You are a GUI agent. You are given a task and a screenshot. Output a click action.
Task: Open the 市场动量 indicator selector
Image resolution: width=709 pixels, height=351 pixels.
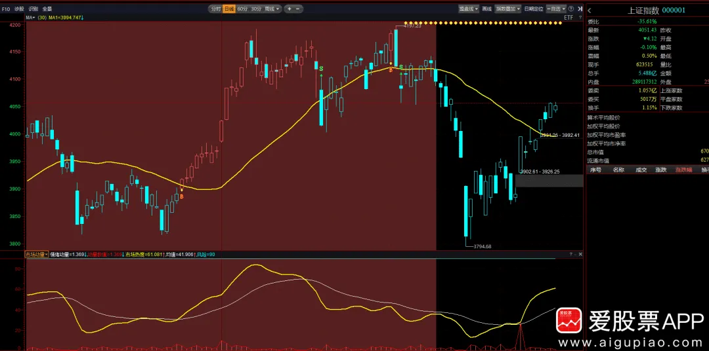point(37,255)
